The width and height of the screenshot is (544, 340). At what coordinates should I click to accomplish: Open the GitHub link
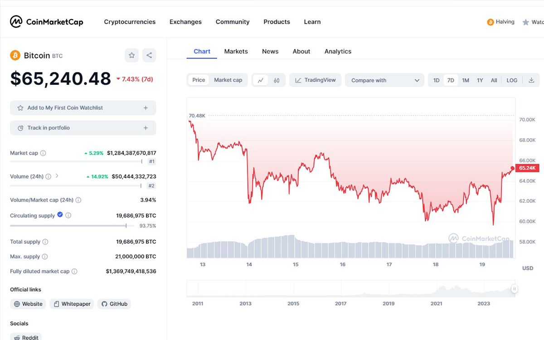114,304
